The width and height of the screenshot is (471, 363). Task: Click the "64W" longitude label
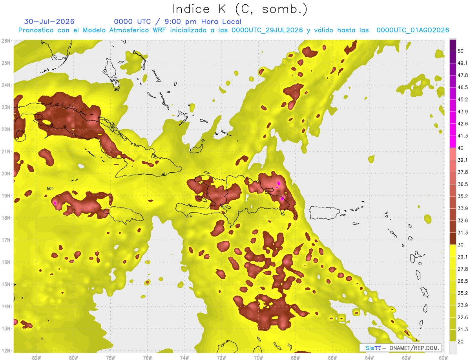369,358
